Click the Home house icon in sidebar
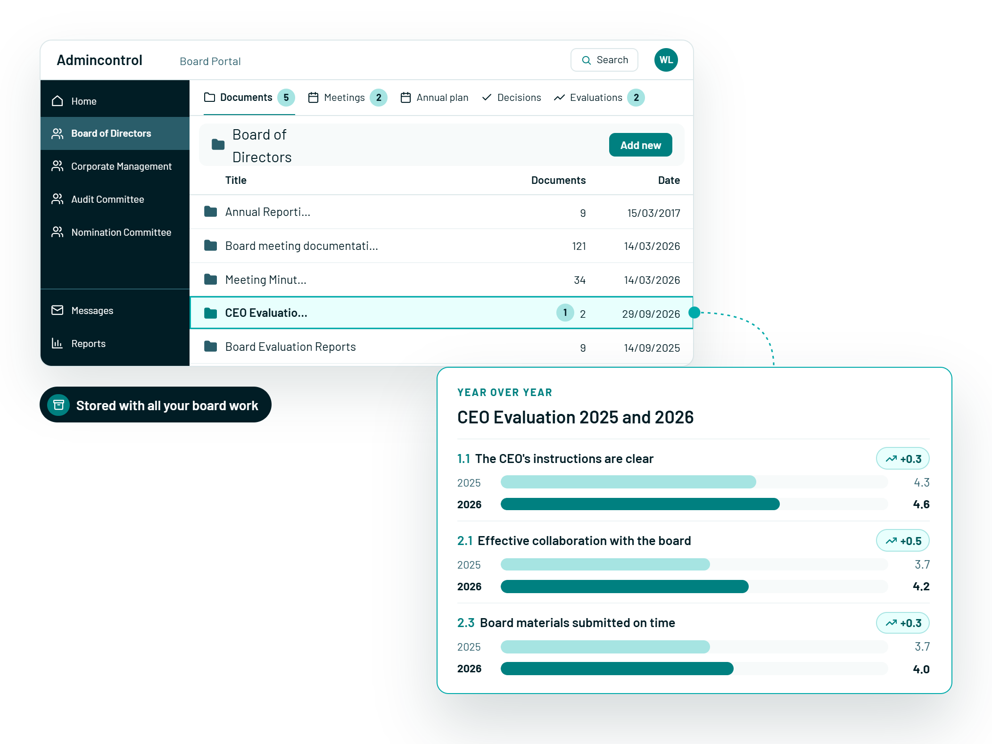992x744 pixels. coord(57,101)
